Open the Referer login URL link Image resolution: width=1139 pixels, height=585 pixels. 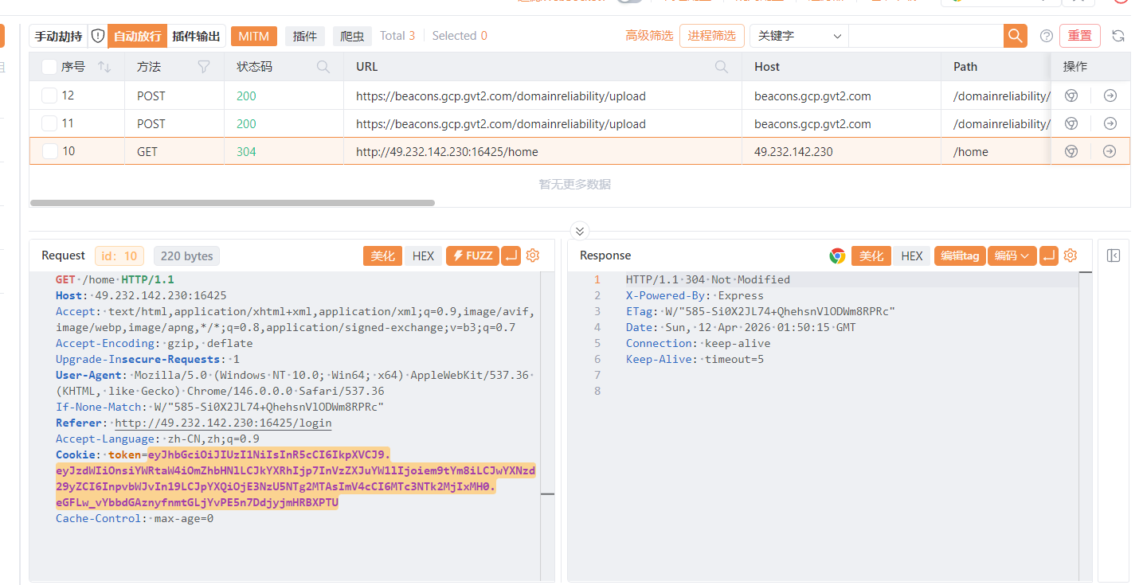click(223, 423)
